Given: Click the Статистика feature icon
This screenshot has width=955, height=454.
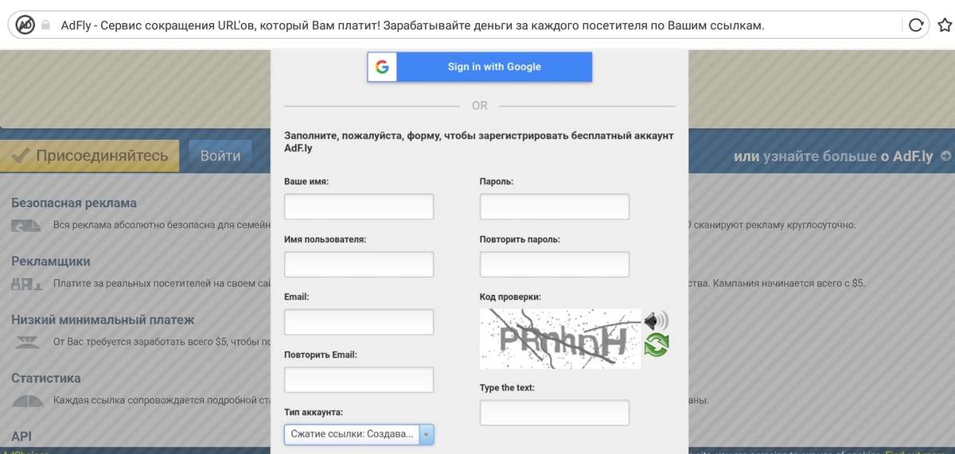Looking at the screenshot, I should click(28, 401).
